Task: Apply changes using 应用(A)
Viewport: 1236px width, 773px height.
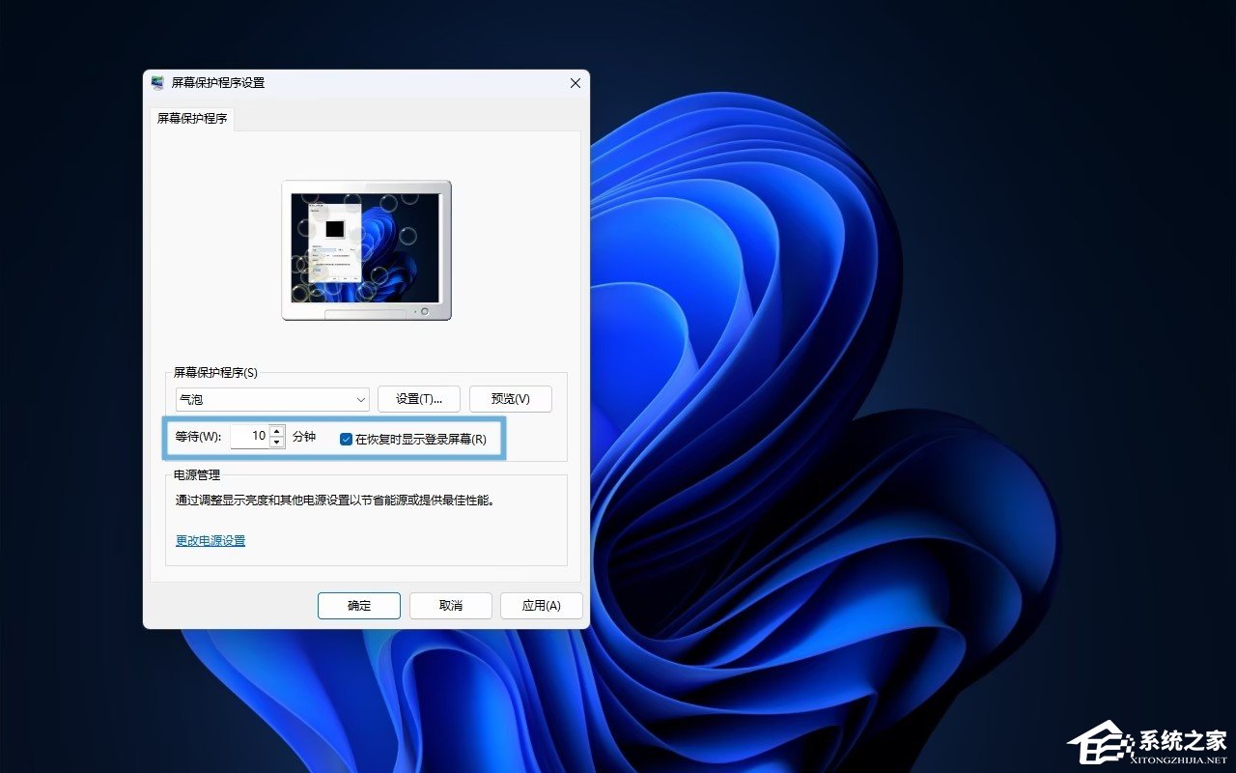Action: (542, 606)
